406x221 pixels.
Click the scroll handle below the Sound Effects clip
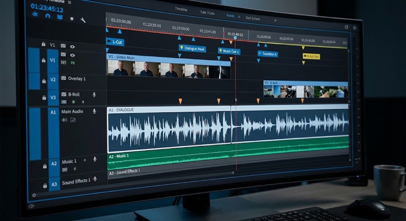(233, 173)
